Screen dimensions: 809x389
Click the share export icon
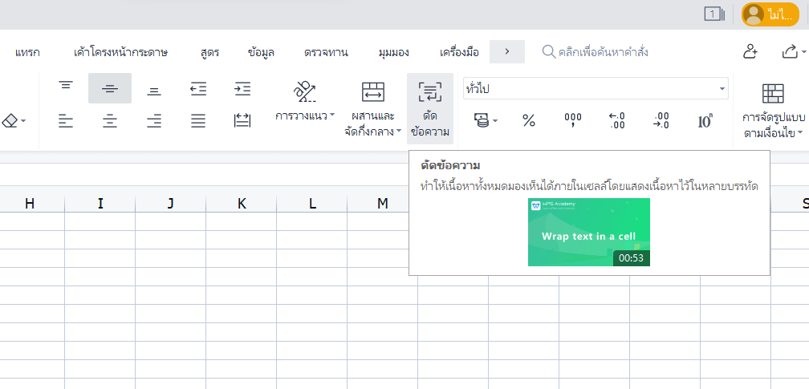point(790,51)
